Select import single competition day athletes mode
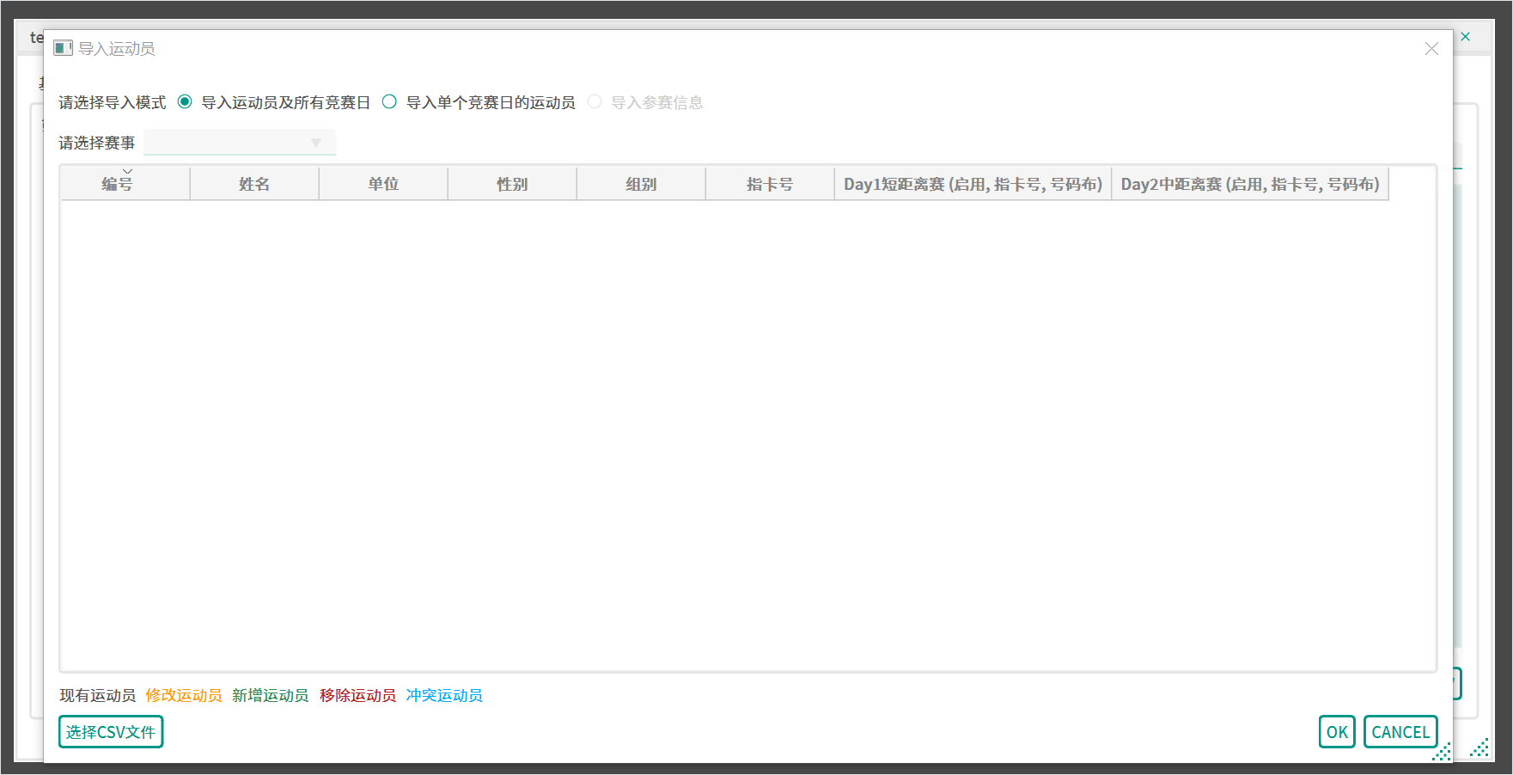The height and width of the screenshot is (775, 1513). [389, 102]
